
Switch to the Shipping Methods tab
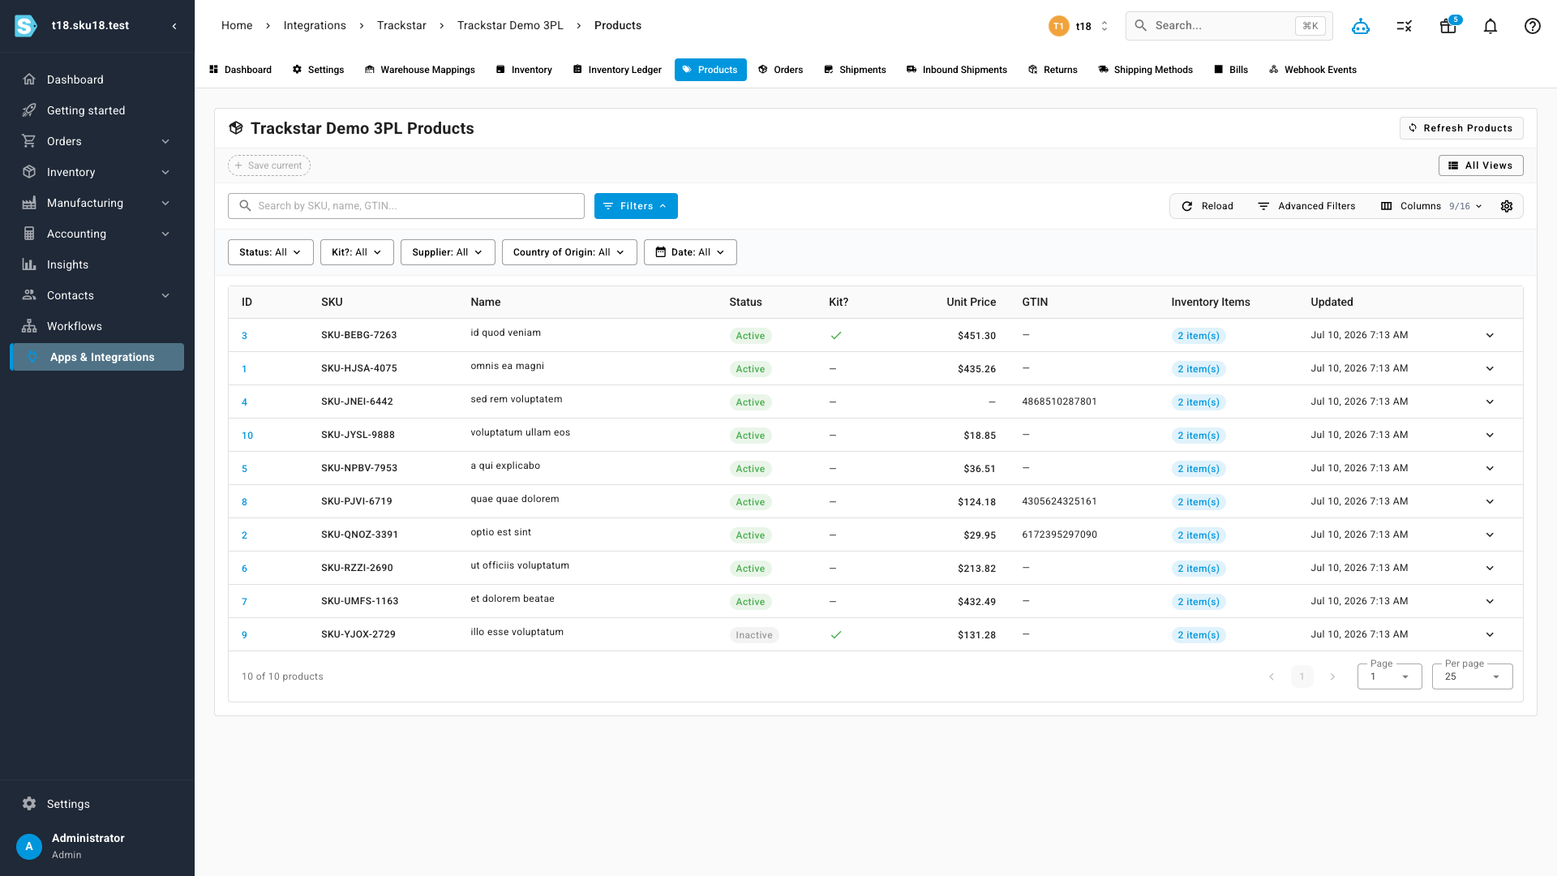point(1145,70)
